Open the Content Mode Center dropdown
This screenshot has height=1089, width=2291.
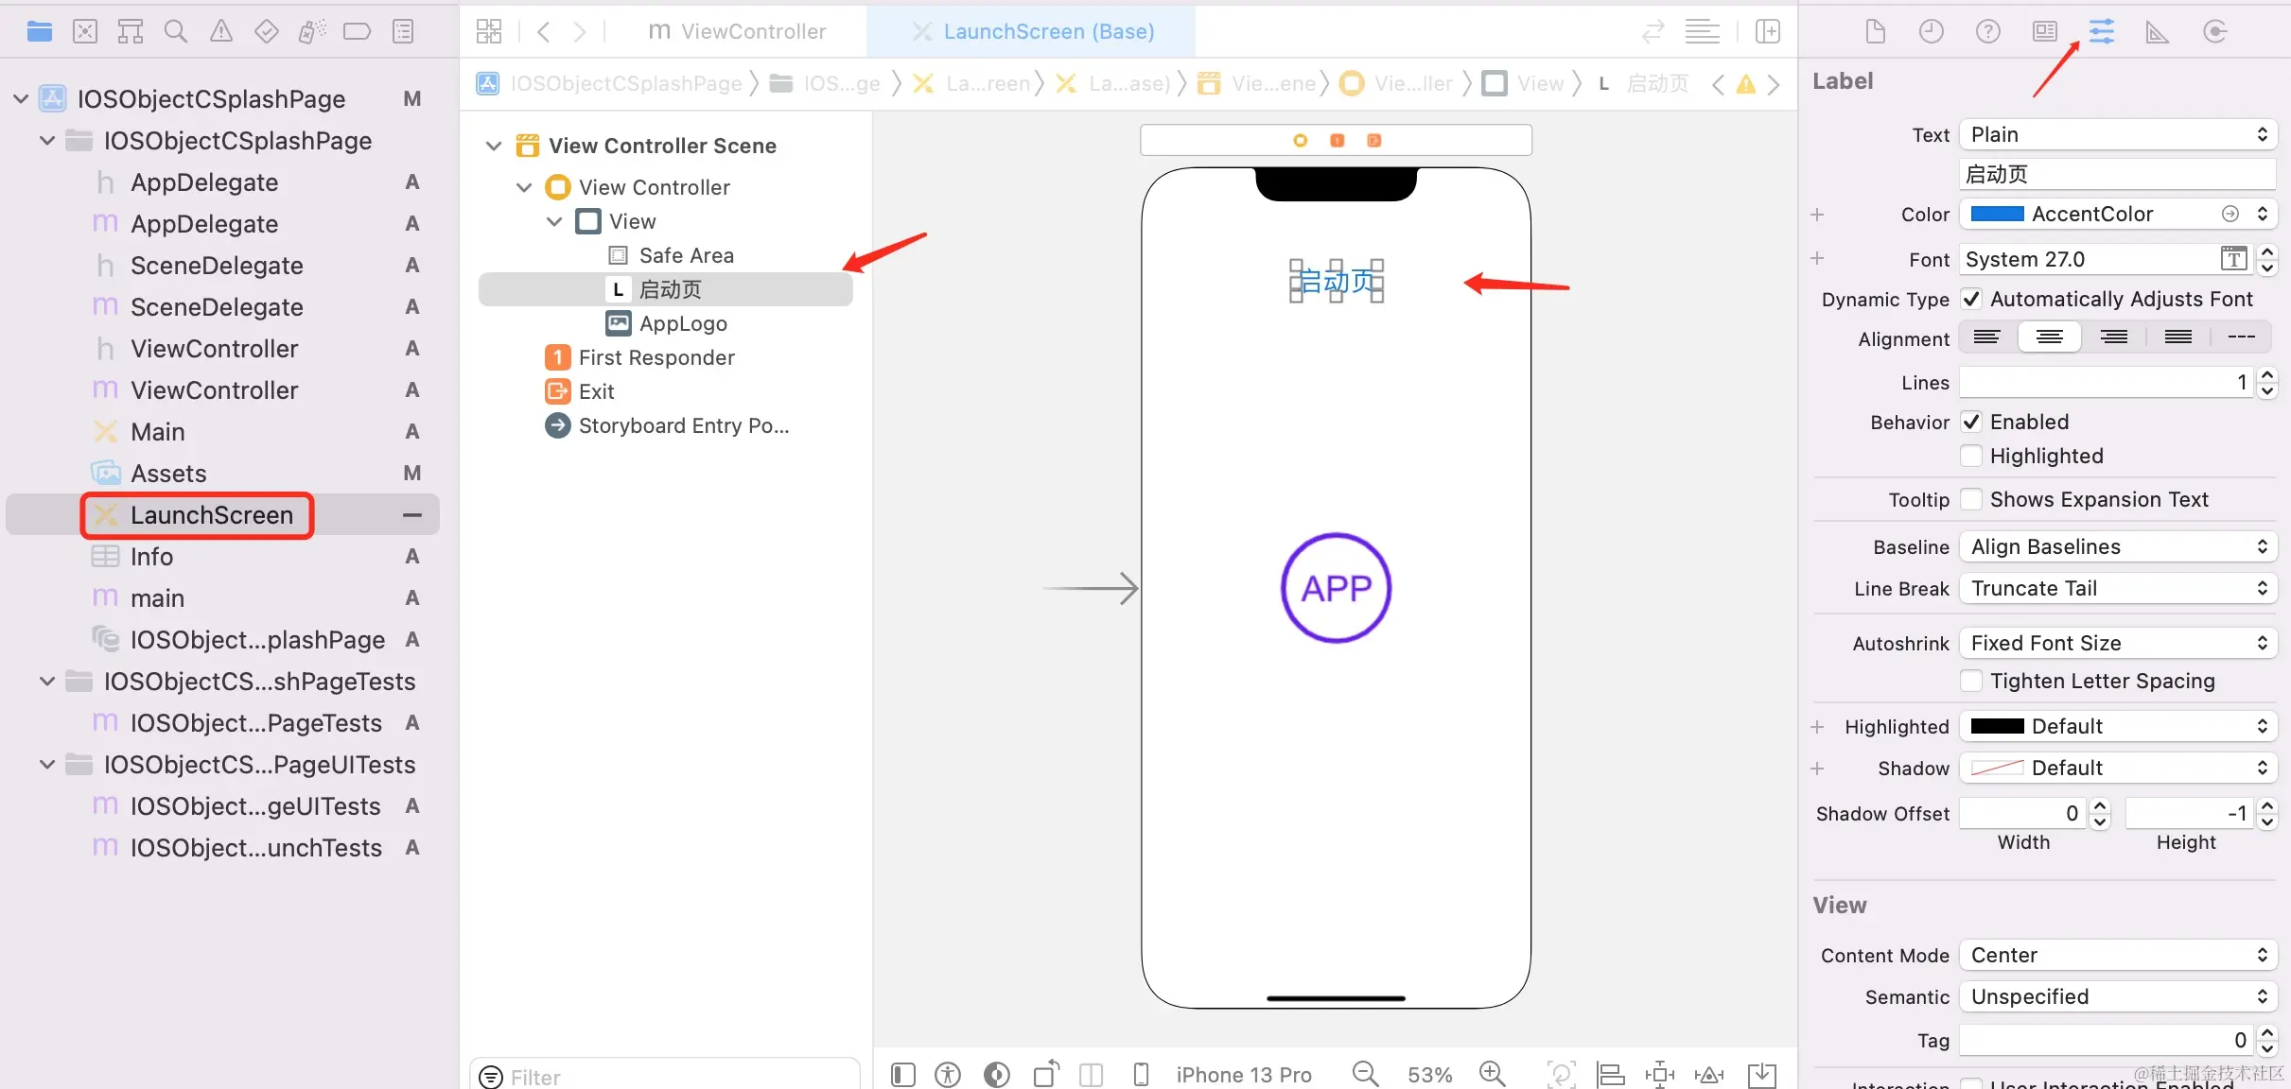pos(2117,956)
